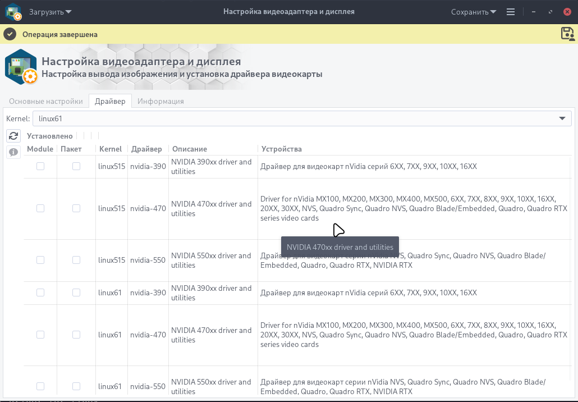The height and width of the screenshot is (402, 578).
Task: Click the operation completed checkmark icon
Action: [10, 34]
